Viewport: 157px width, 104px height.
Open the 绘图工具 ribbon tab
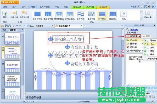pos(77,7)
